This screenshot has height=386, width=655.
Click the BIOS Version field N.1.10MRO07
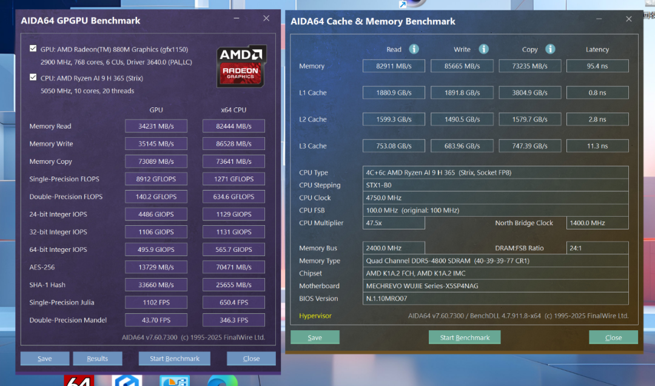point(495,298)
